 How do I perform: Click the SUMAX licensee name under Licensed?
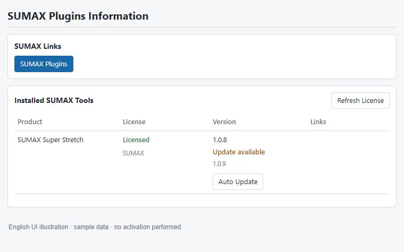click(133, 153)
